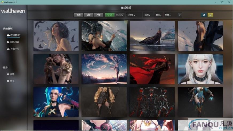Click the wallhaven logo

coord(13,11)
